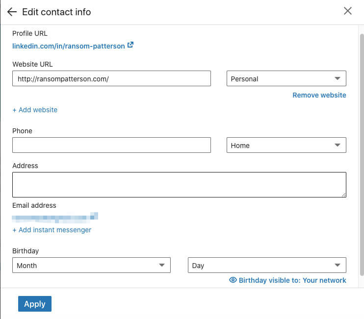Image resolution: width=364 pixels, height=319 pixels.
Task: Click the Birthday visible to: Your network link
Action: (292, 280)
